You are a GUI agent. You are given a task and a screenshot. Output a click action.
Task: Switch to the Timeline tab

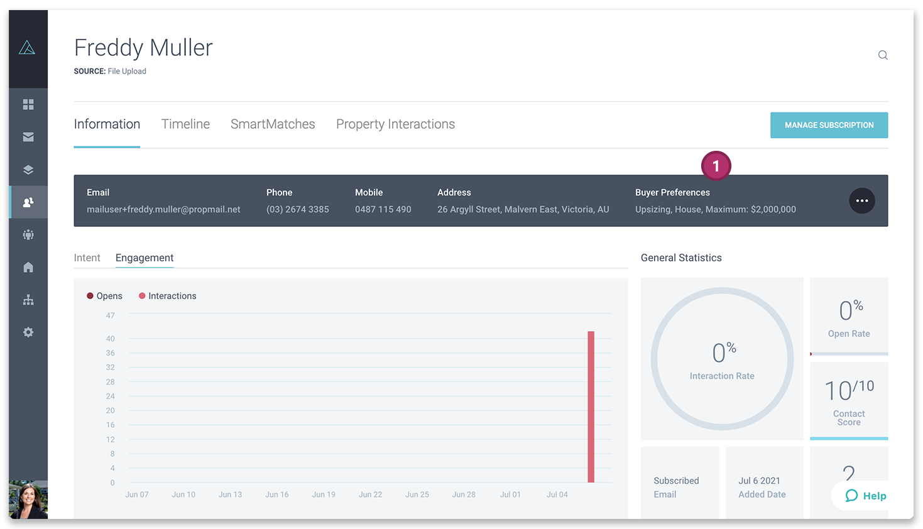point(185,124)
